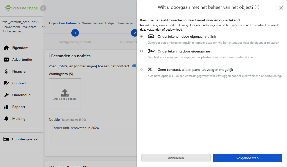Click the Onderhoud wrench icon
Viewport: 287px width, 167px height.
pos(6,95)
